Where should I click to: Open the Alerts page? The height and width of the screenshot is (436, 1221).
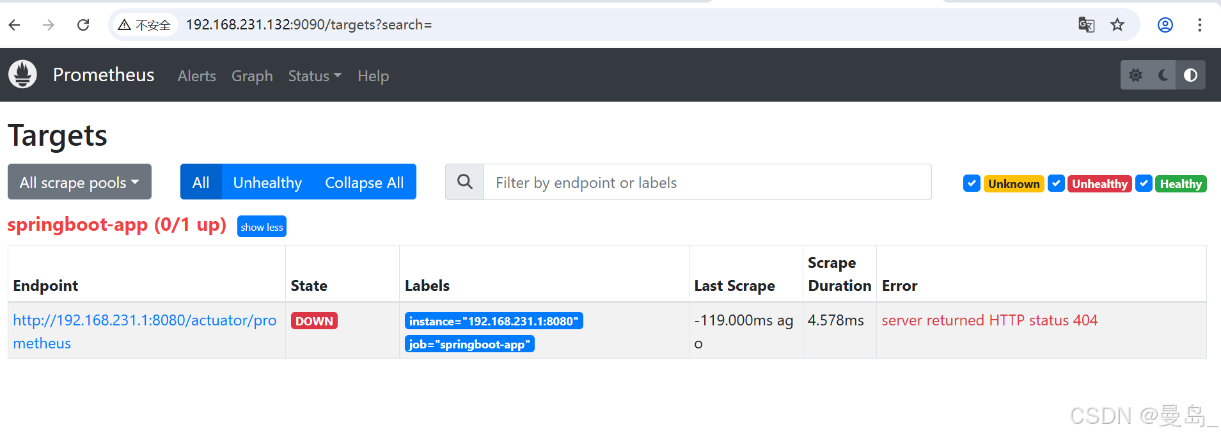[x=196, y=76]
